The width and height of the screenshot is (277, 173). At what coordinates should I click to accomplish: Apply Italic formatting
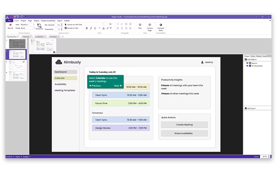(91, 28)
